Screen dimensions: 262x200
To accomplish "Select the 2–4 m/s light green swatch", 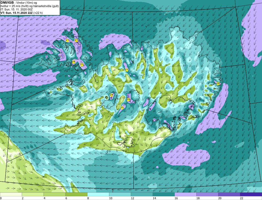I will 33,194.
